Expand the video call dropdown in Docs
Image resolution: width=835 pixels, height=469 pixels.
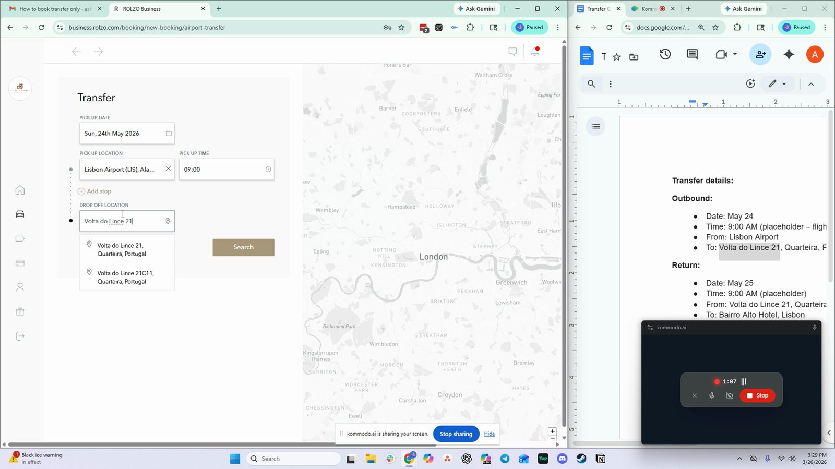(735, 54)
